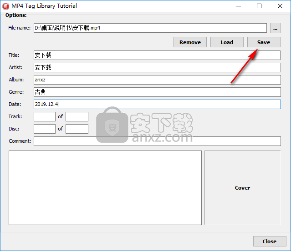Screen dimensions: 291x251
Task: Maximize the MP4 Tag Library window
Action: point(259,6)
